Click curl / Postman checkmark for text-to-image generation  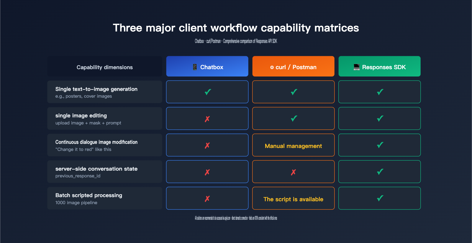point(294,92)
